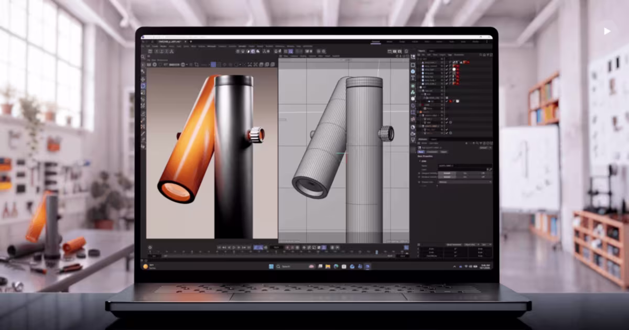Select the Move tool in left tool palette
Image resolution: width=629 pixels, height=330 pixels.
point(143,80)
